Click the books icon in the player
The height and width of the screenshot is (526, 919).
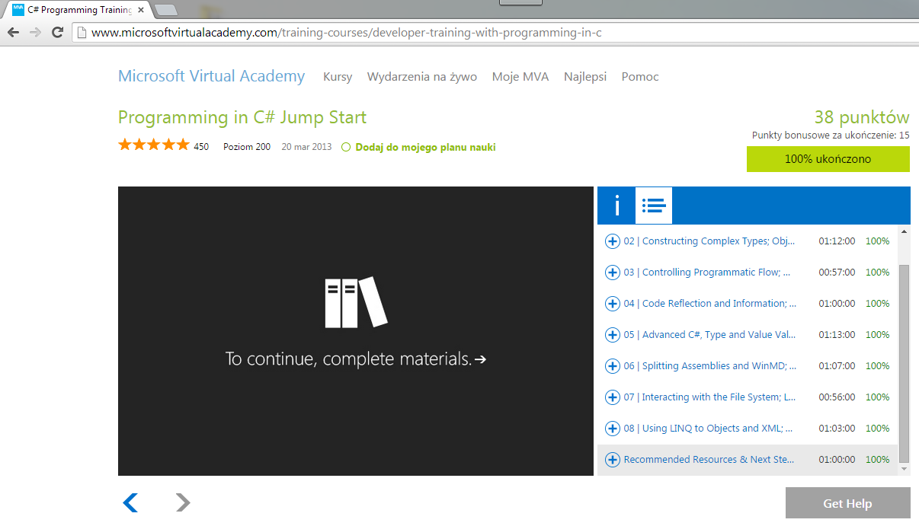tap(356, 302)
